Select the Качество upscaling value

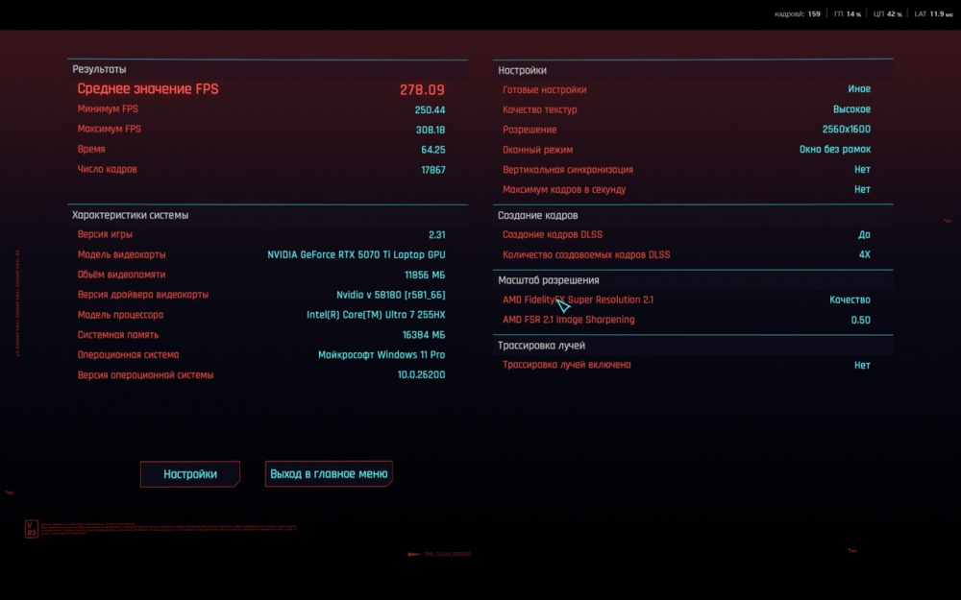pos(850,300)
